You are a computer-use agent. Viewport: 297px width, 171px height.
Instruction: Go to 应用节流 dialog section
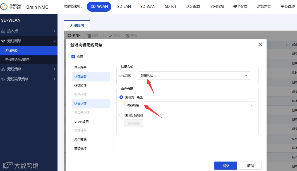point(91,140)
